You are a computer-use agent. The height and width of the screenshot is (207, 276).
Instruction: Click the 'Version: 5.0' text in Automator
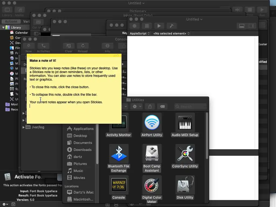pyautogui.click(x=26, y=200)
